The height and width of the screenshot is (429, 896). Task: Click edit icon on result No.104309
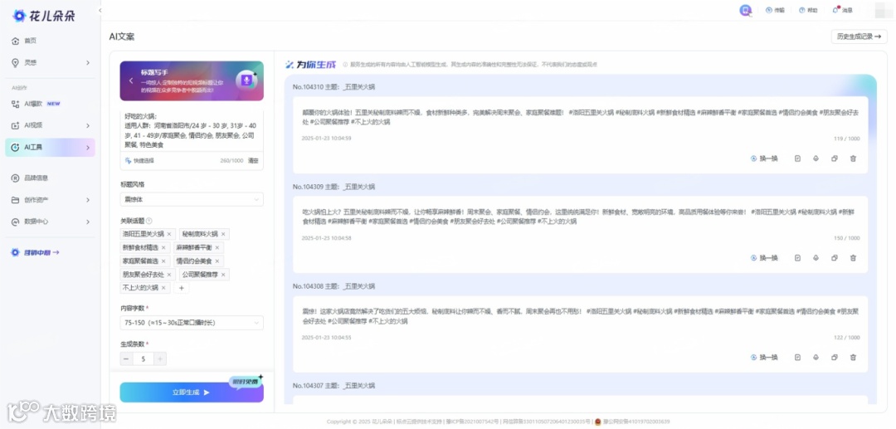(798, 257)
